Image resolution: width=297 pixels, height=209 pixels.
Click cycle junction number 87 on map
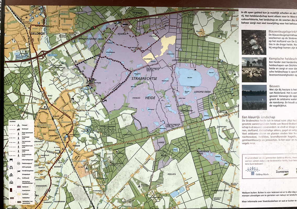[x=119, y=25]
